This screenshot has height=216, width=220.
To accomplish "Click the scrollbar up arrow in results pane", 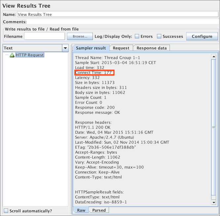I will pyautogui.click(x=213, y=57).
